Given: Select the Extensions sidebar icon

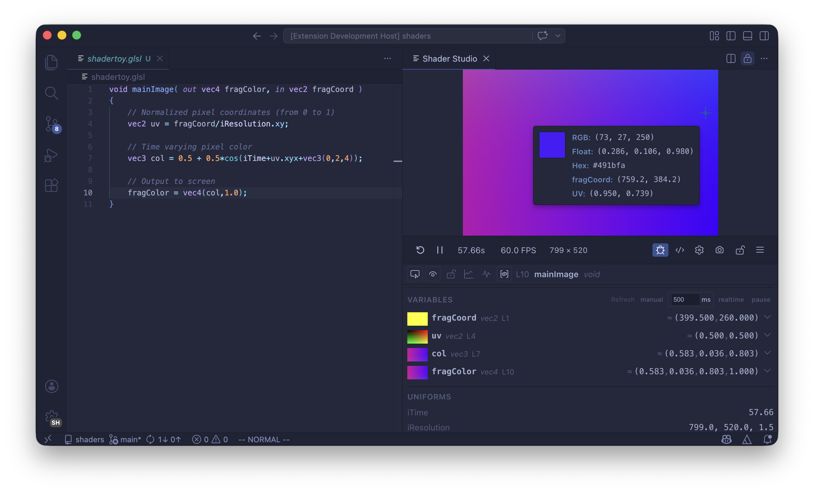Looking at the screenshot, I should (x=51, y=186).
